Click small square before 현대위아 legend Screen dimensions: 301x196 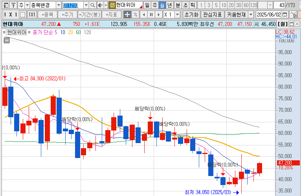[x=4, y=33]
